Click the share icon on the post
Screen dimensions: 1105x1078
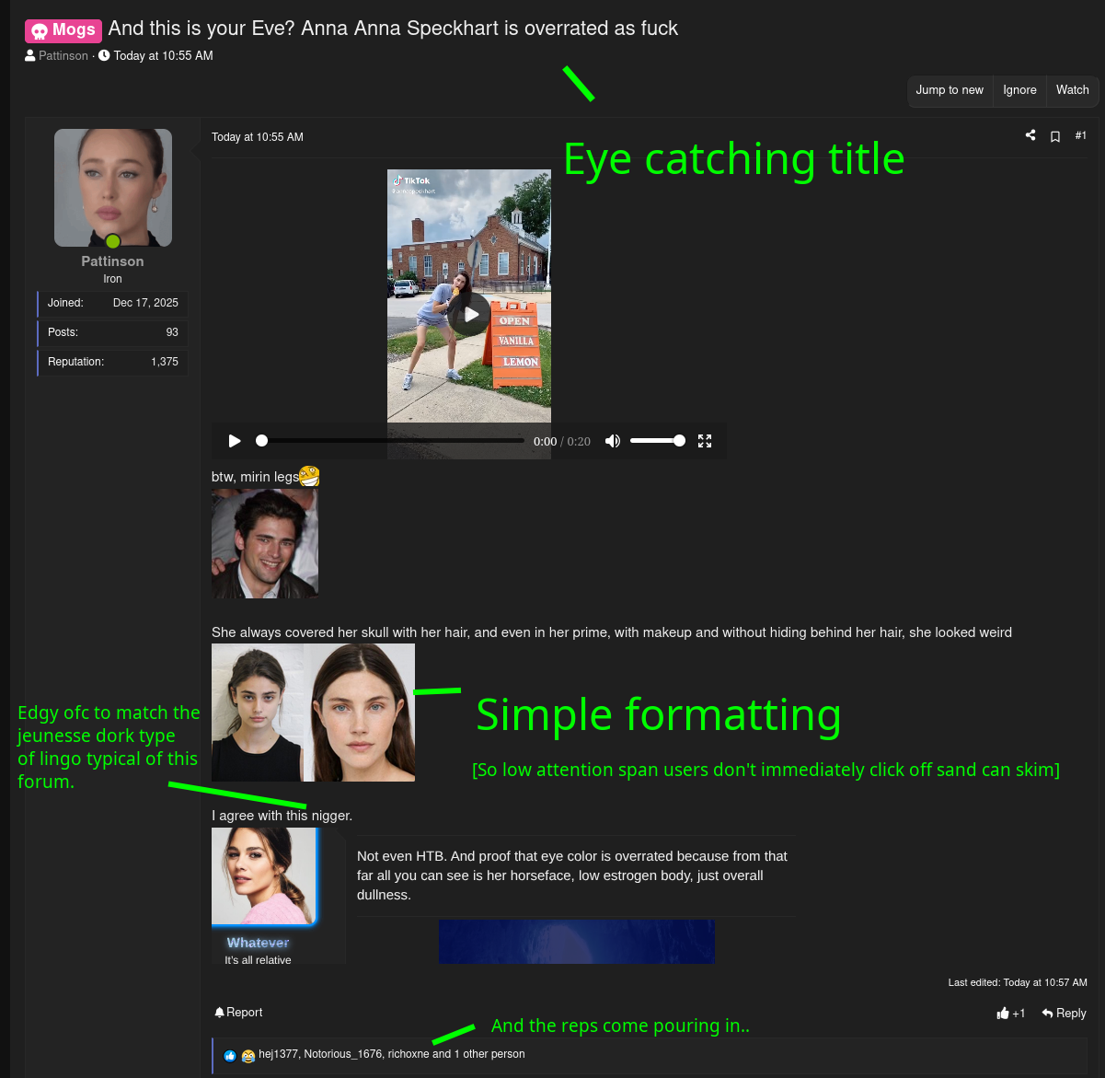pyautogui.click(x=1030, y=136)
